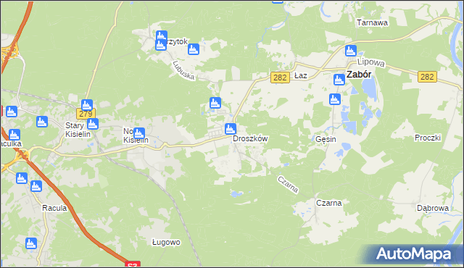Viewport: 464px width, 268px height.
Task: Open factory marker next to red marker at left edge
Action: (x=12, y=112)
